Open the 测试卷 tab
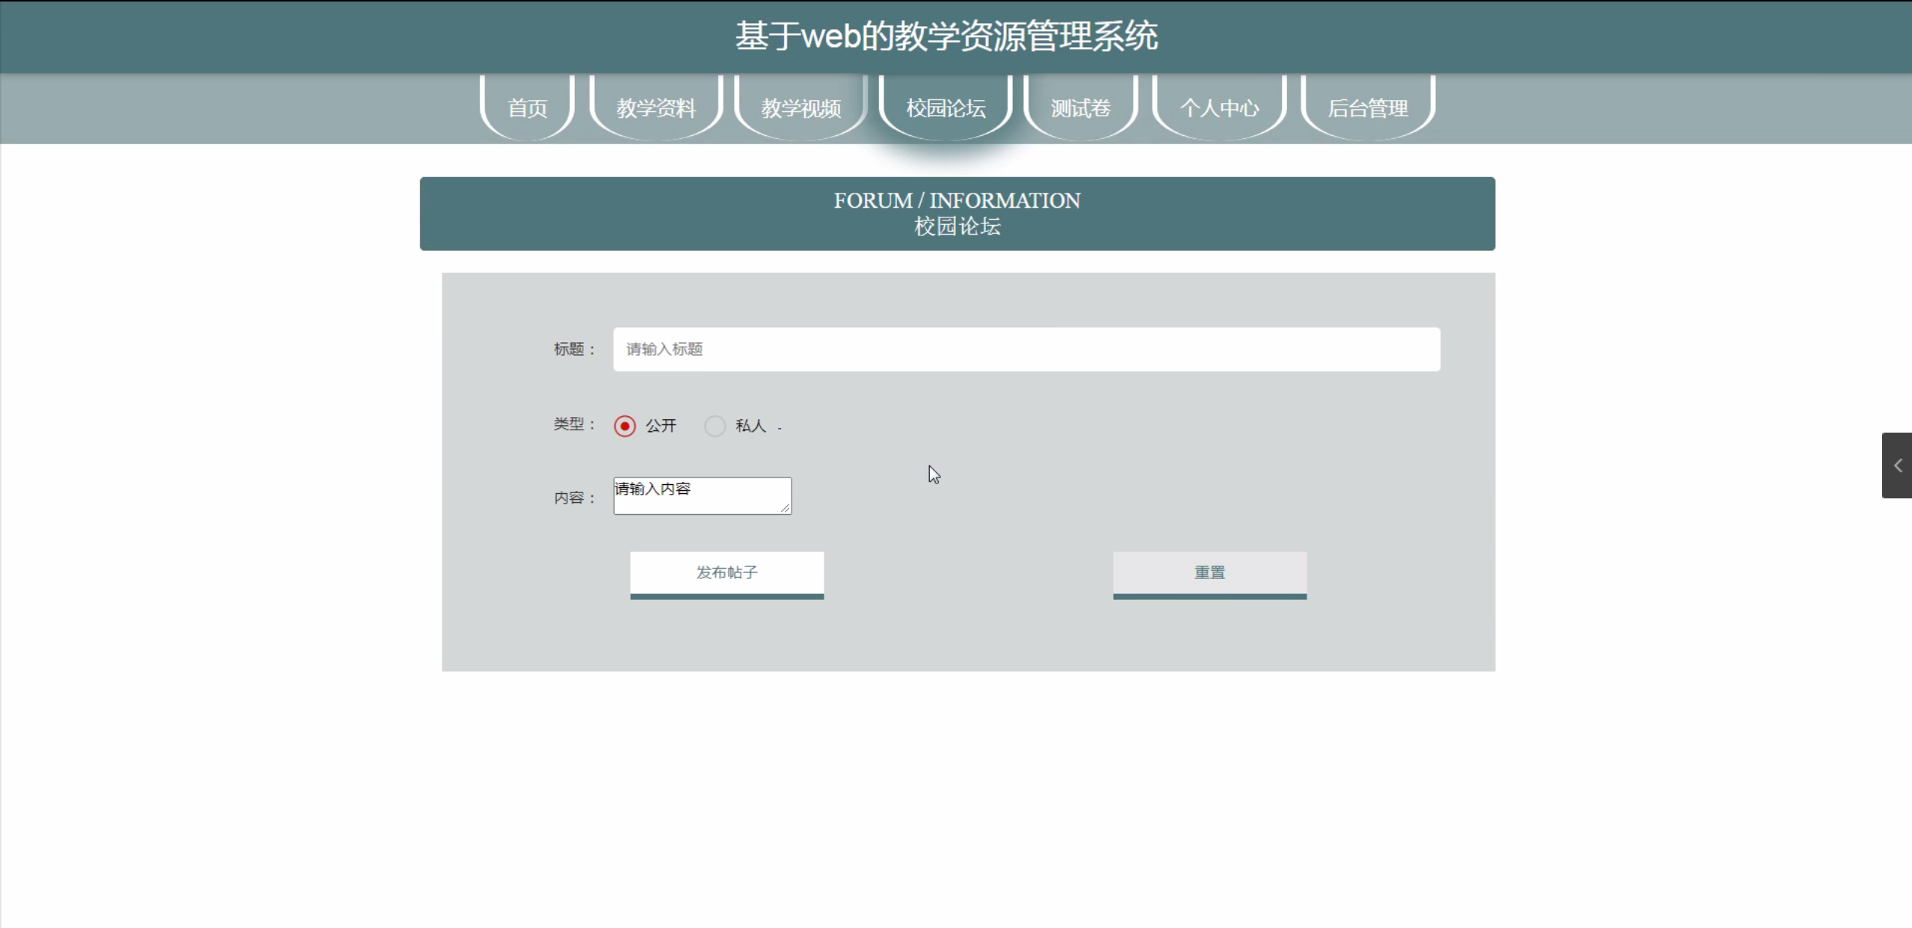Image resolution: width=1912 pixels, height=928 pixels. pyautogui.click(x=1080, y=108)
